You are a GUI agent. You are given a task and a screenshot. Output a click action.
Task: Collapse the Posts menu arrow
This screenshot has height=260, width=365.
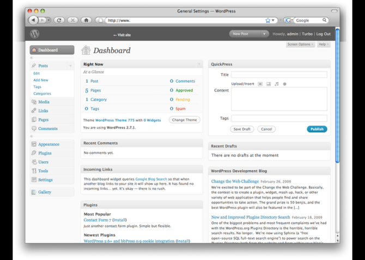pyautogui.click(x=70, y=66)
